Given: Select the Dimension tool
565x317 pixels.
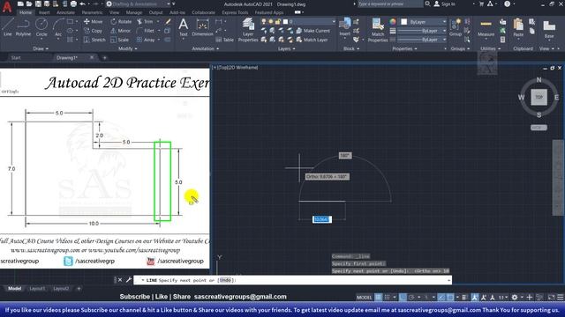Looking at the screenshot, I should (202, 27).
